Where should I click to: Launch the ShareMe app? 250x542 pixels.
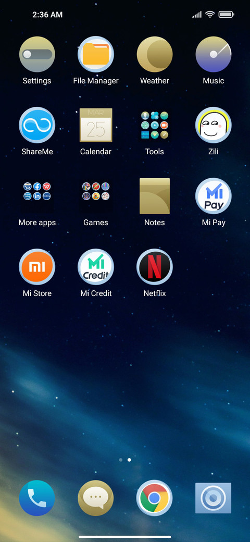[37, 125]
